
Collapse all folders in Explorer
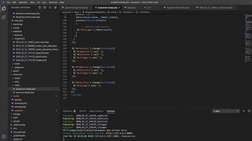pos(55,7)
